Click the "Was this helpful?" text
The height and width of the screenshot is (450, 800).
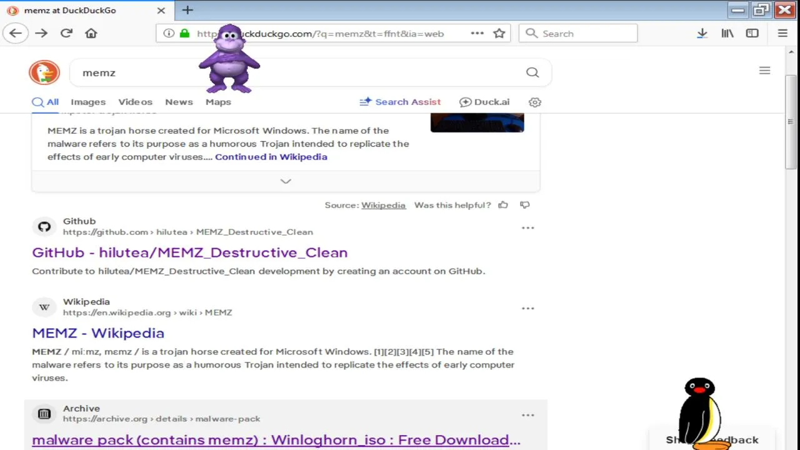point(452,205)
